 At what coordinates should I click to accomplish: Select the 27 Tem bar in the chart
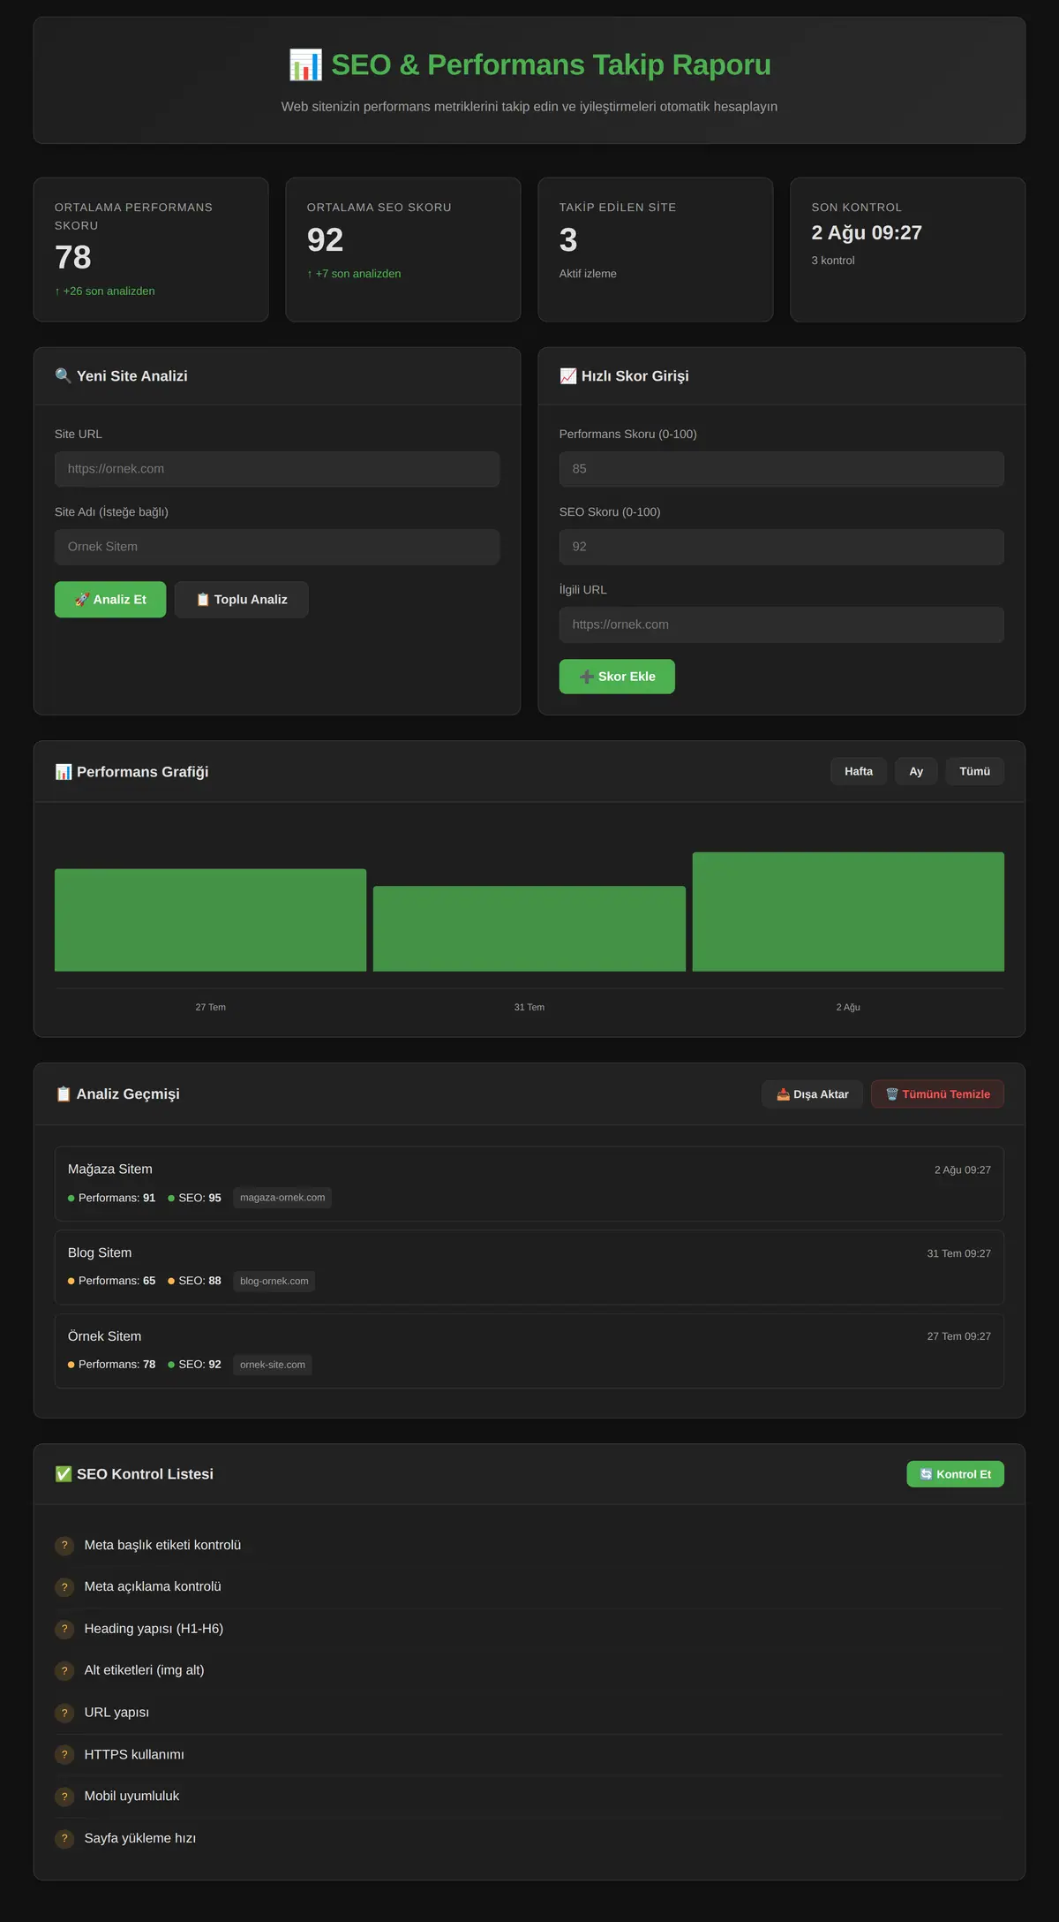(210, 920)
